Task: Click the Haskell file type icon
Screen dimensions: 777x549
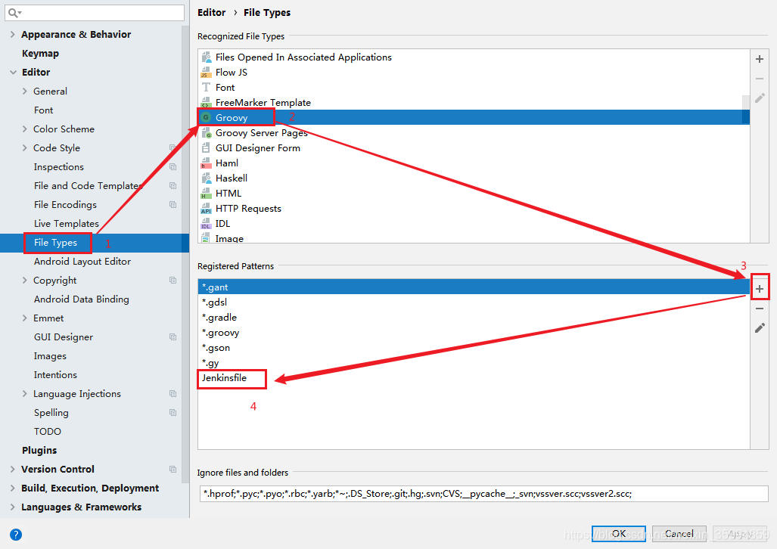Action: [x=206, y=178]
